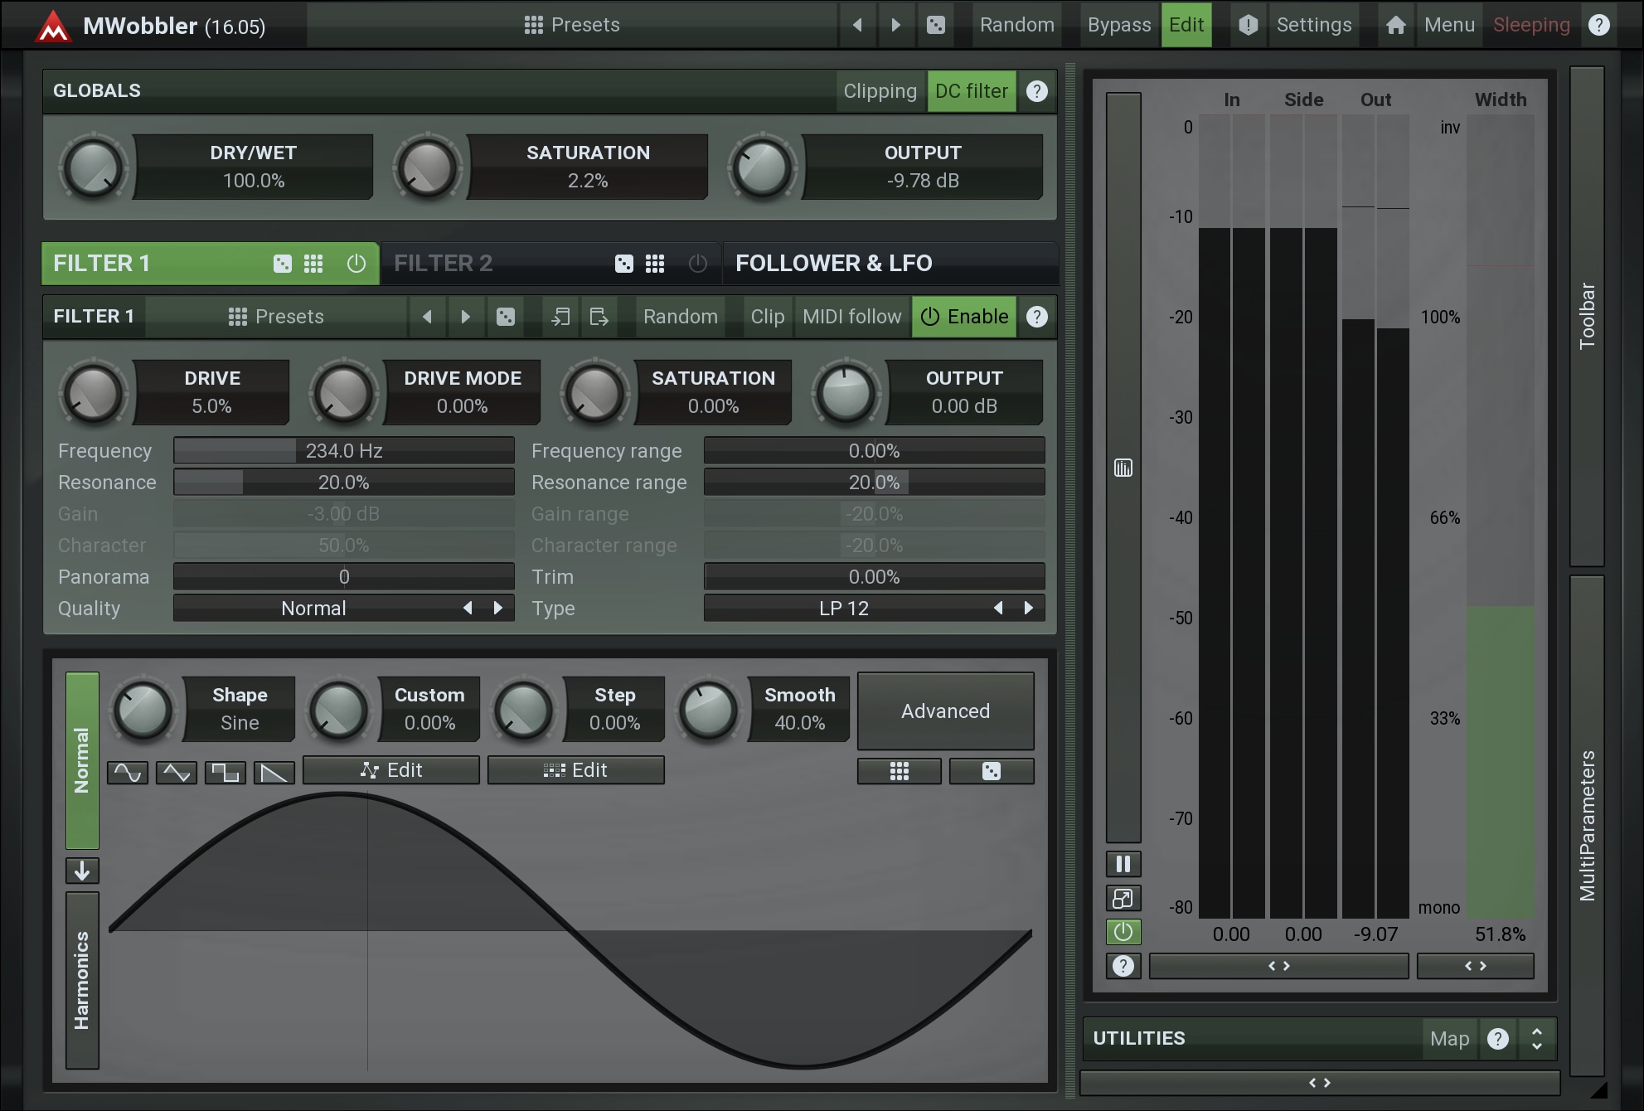The height and width of the screenshot is (1111, 1644).
Task: Click down arrow between Normal and Harmonics
Action: point(82,871)
